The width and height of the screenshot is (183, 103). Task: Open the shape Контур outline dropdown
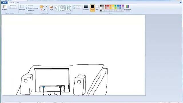coord(77,6)
